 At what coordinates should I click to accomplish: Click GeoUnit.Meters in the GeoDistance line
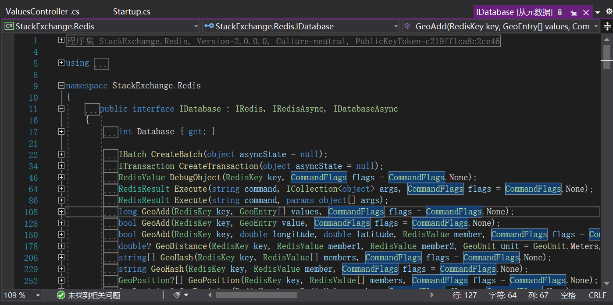click(566, 246)
